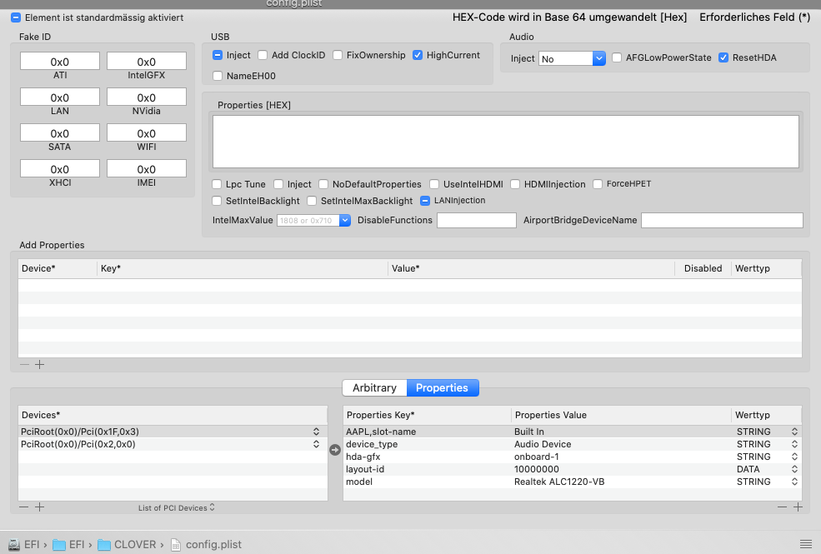This screenshot has height=554, width=821.
Task: Open the IntelMaxValue combo box arrow
Action: click(345, 220)
